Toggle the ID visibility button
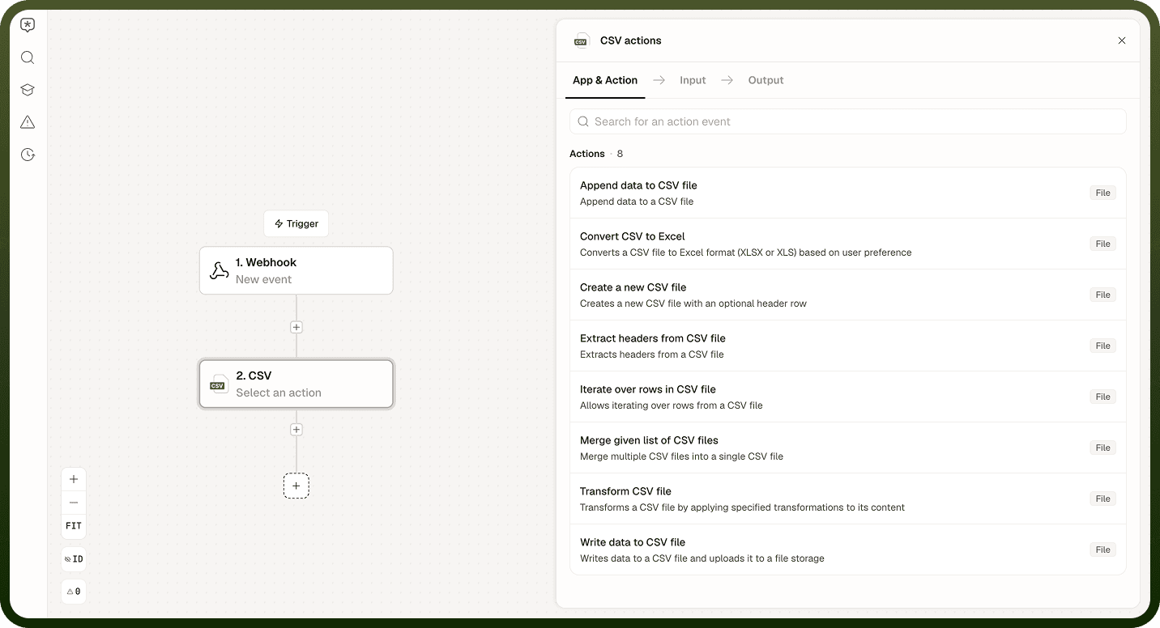 point(74,559)
